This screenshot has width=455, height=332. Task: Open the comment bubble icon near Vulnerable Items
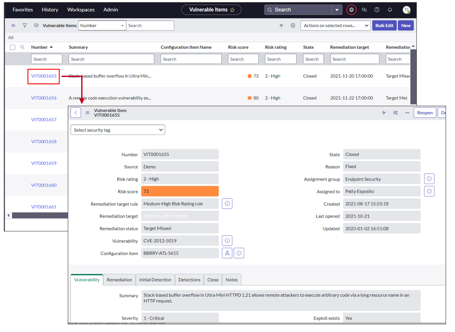(x=36, y=25)
